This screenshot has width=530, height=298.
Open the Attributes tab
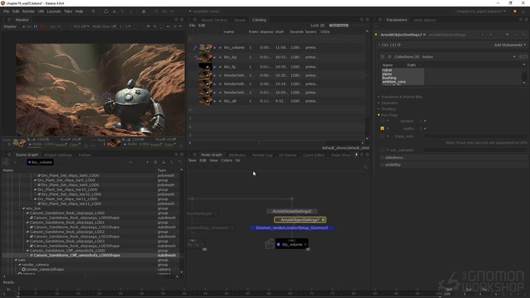point(237,155)
